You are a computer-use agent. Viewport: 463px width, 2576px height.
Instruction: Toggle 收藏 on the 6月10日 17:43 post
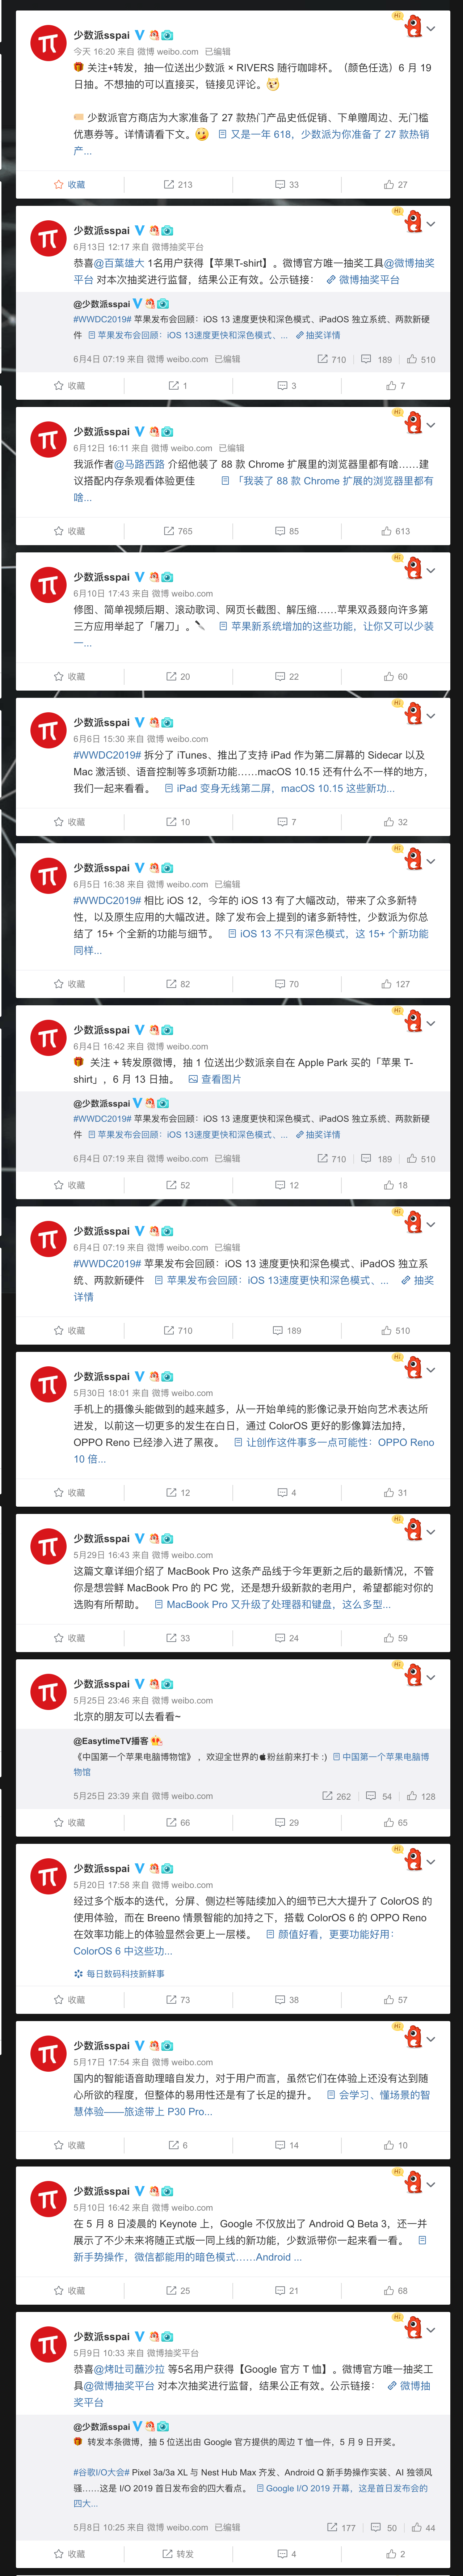69,677
